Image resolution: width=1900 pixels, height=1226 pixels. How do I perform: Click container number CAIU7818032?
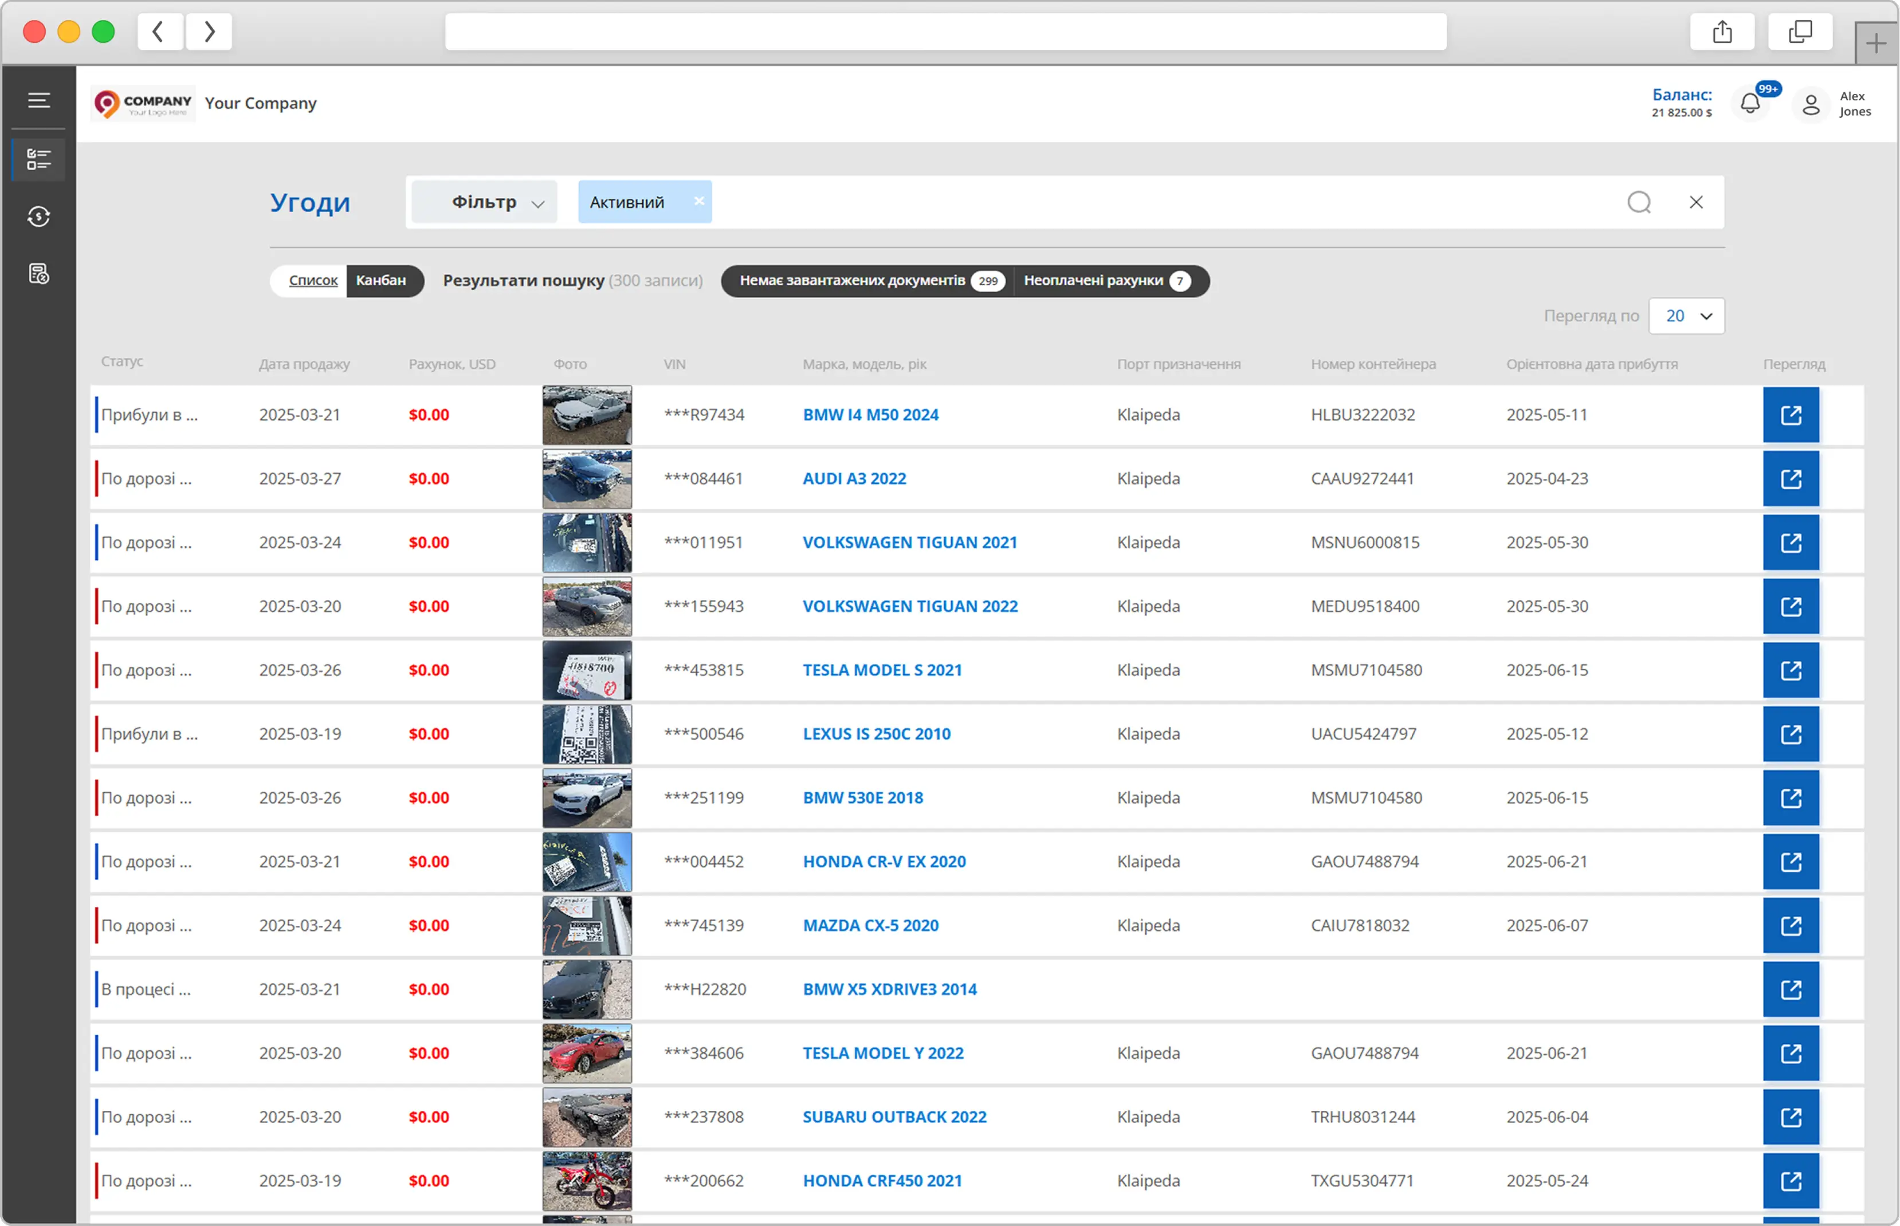point(1360,926)
